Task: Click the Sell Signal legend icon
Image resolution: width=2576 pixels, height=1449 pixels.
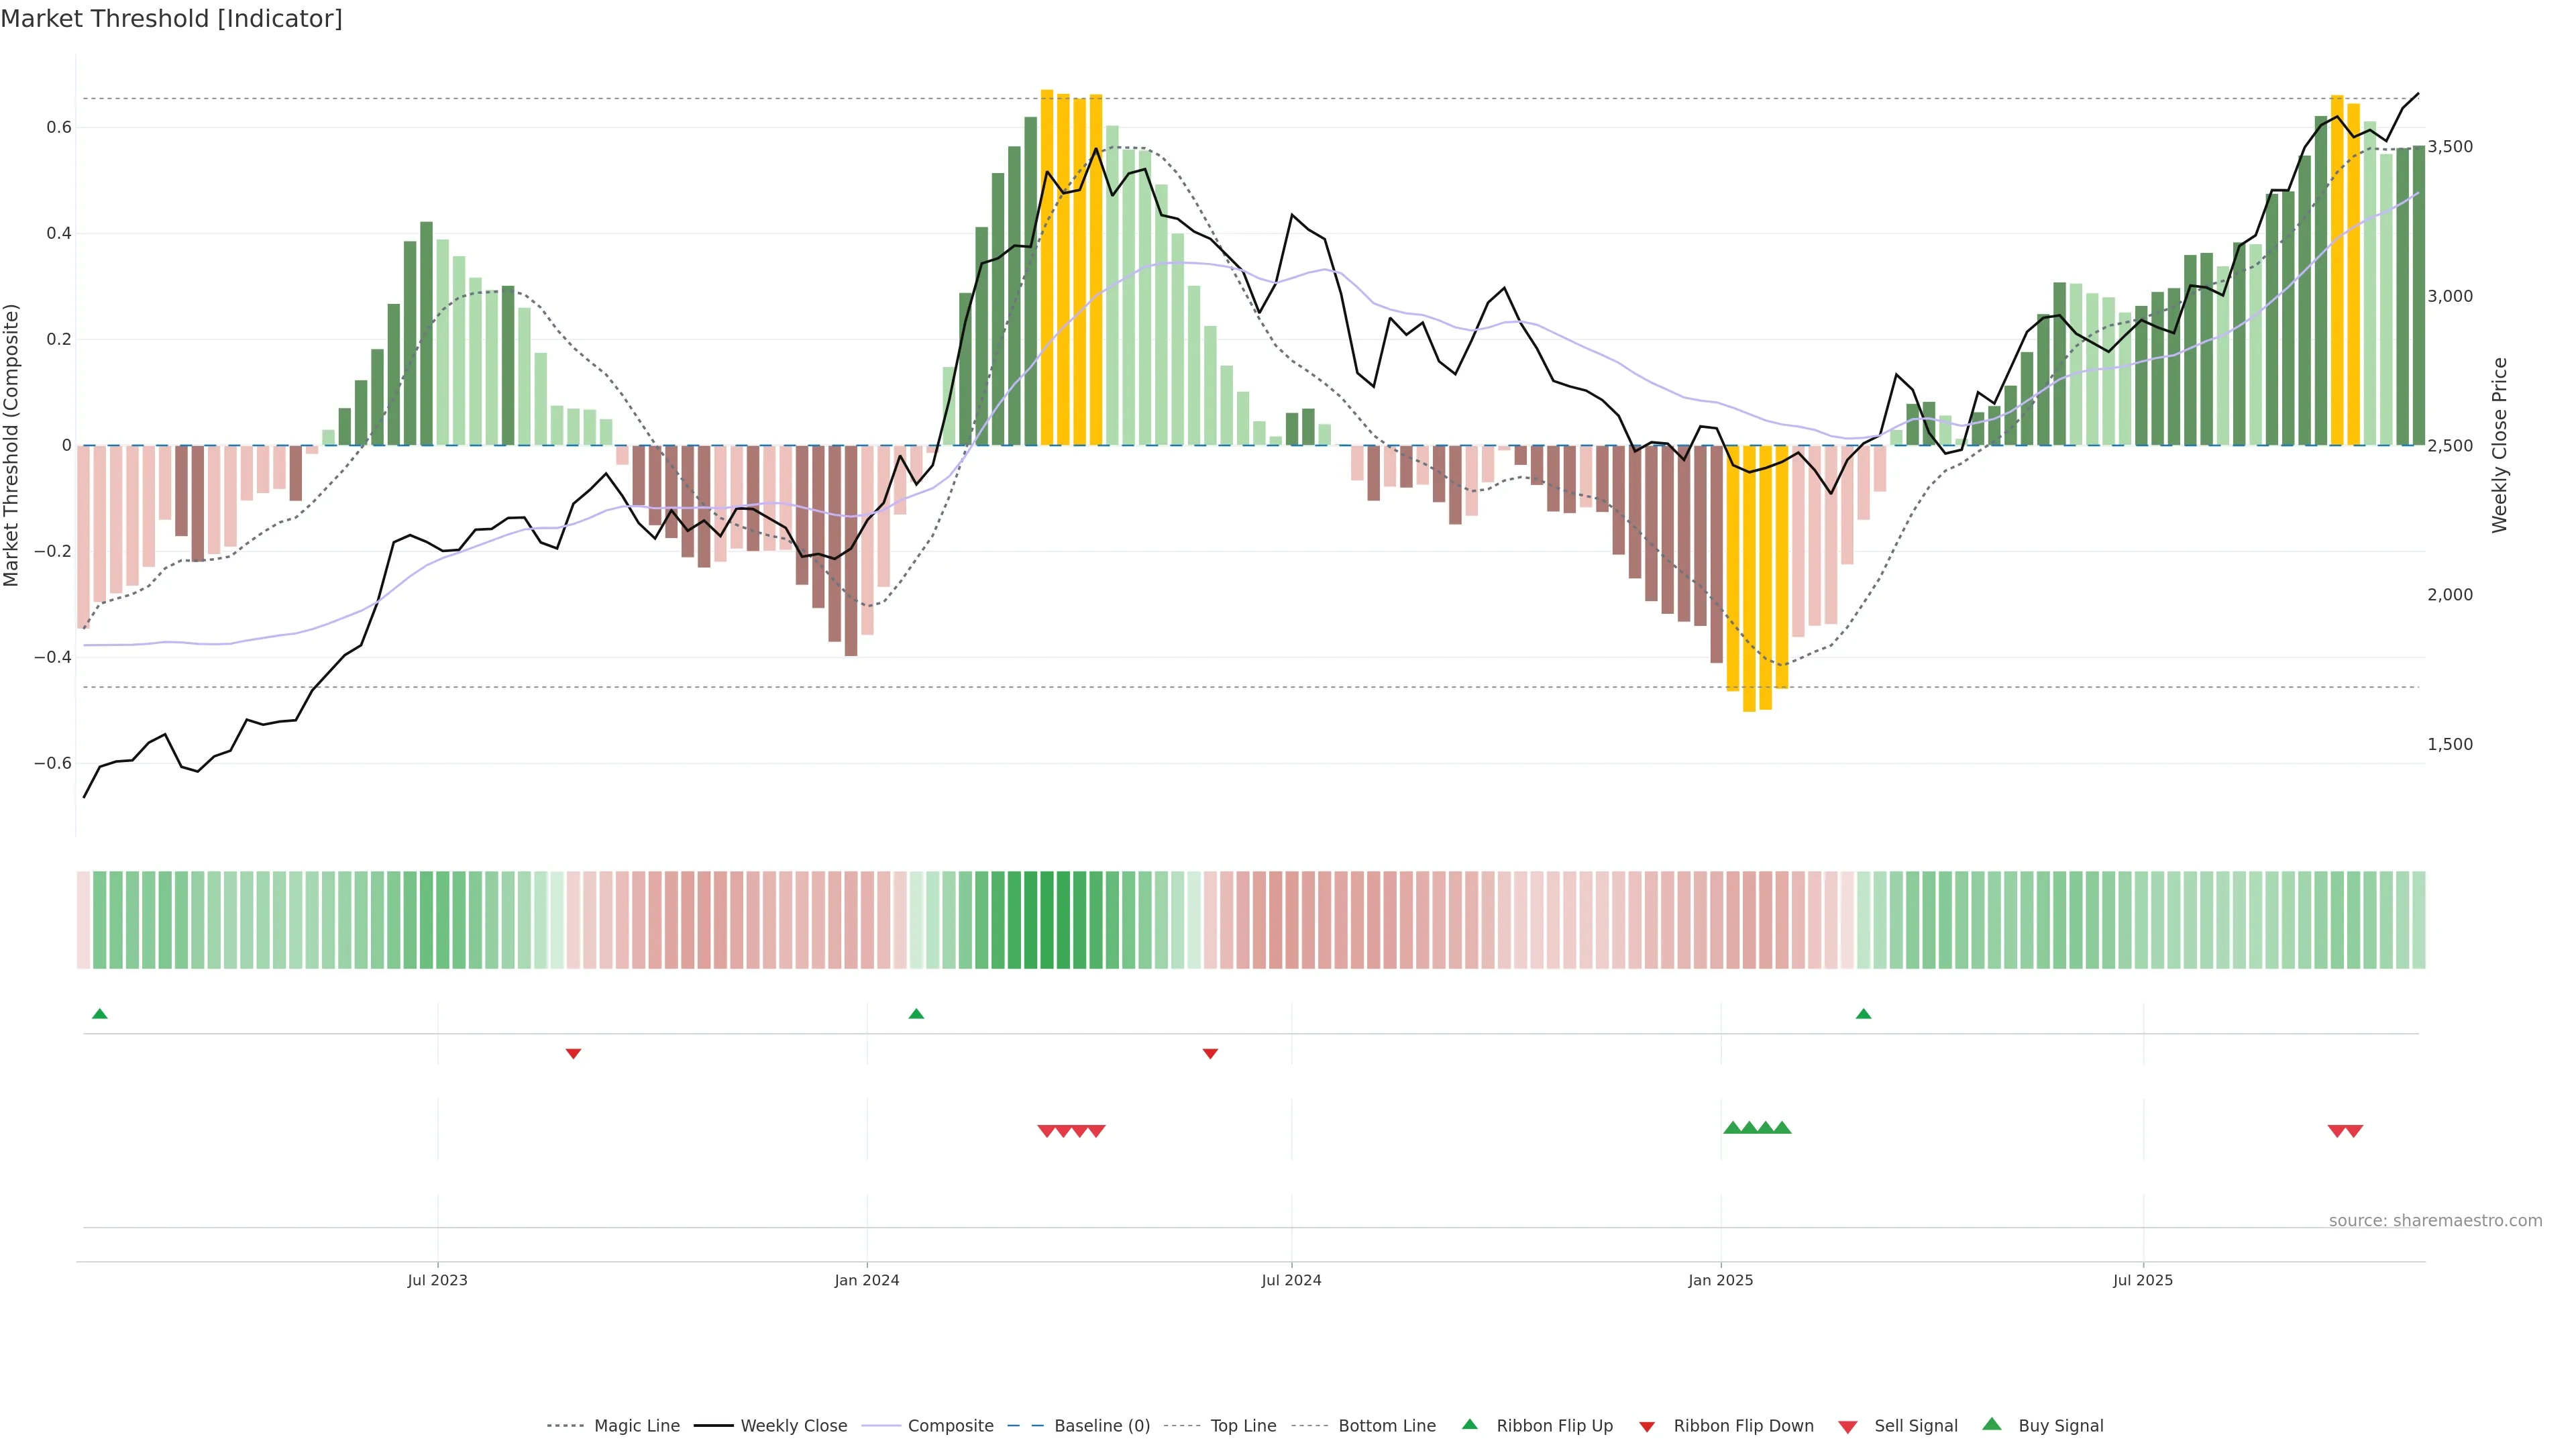Action: coord(1848,1427)
